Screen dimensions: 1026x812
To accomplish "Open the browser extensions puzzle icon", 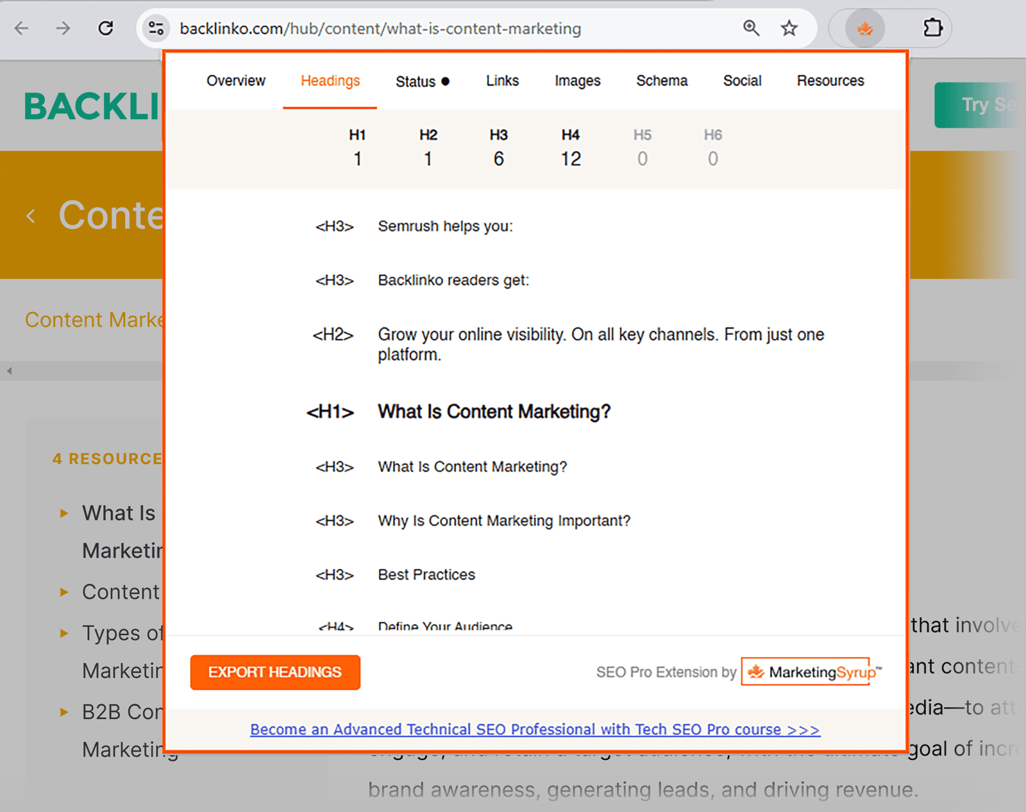I will tap(933, 28).
